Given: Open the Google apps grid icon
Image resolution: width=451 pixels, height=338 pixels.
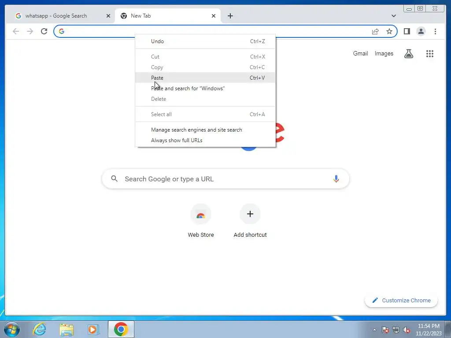Looking at the screenshot, I should (x=430, y=53).
